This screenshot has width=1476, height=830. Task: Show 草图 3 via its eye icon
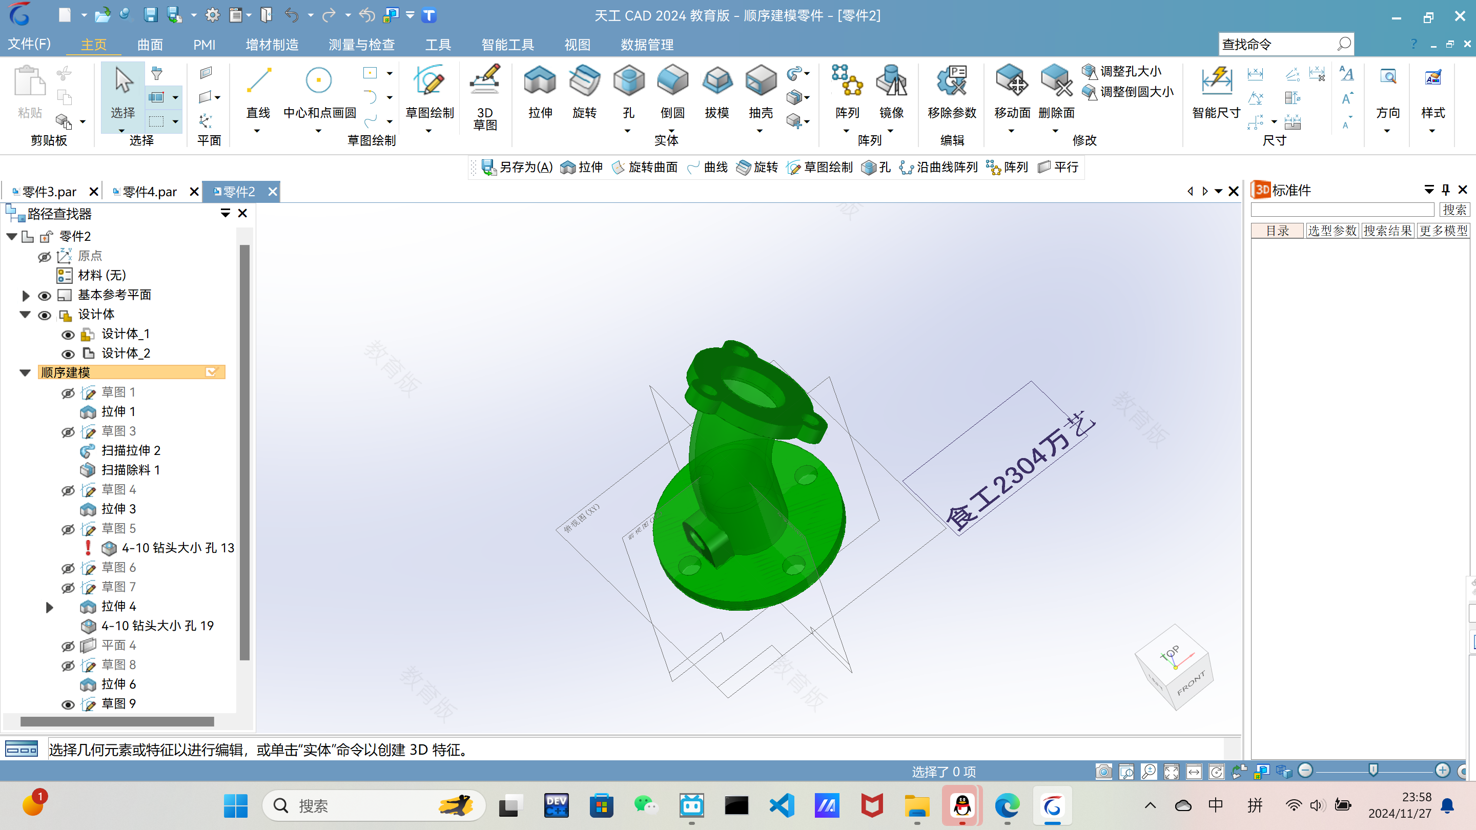point(68,432)
